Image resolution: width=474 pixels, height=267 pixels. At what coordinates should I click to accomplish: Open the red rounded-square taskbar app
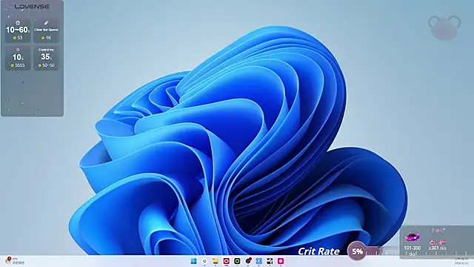pyautogui.click(x=227, y=261)
